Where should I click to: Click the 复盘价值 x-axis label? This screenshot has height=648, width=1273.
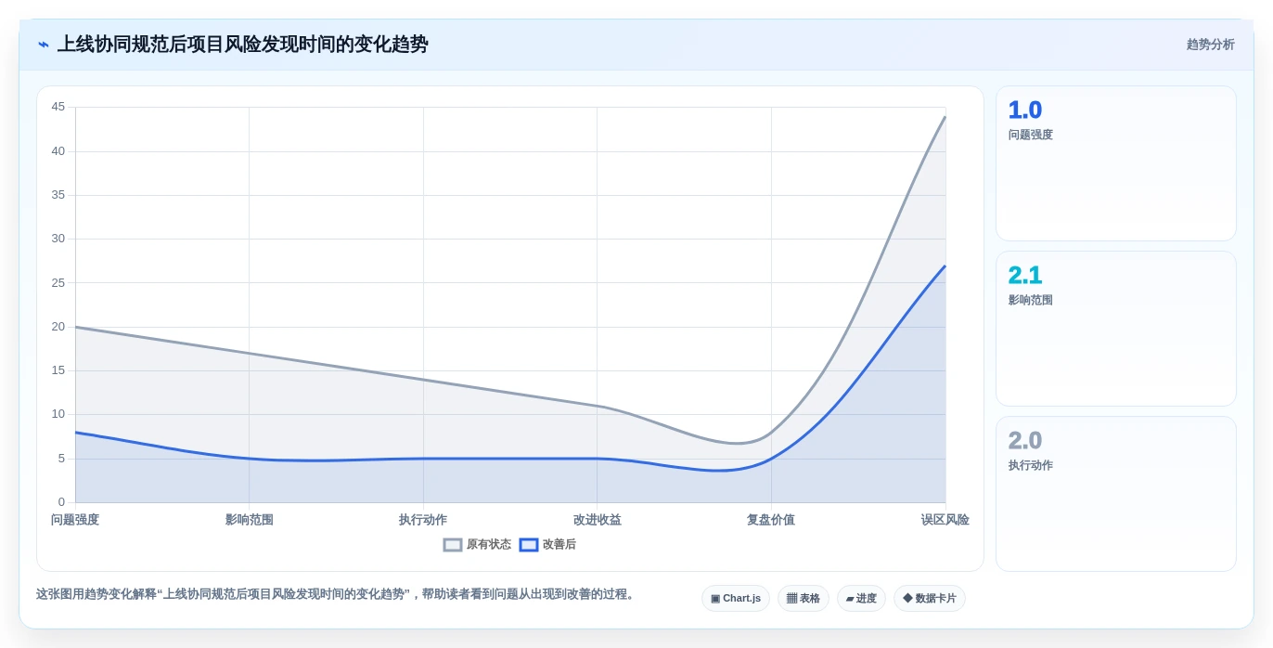(x=771, y=520)
